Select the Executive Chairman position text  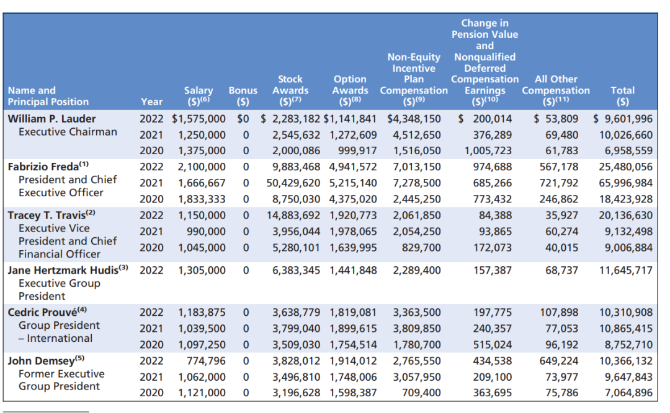coord(68,131)
